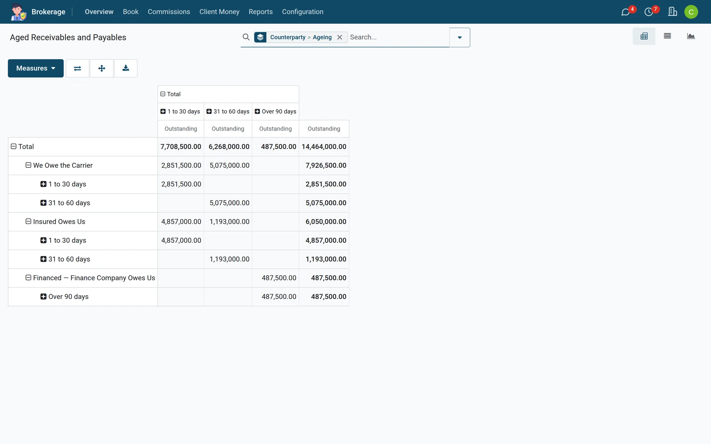Open the user avatar menu

[691, 12]
